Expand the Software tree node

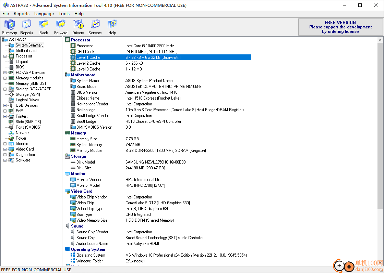tap(5, 160)
